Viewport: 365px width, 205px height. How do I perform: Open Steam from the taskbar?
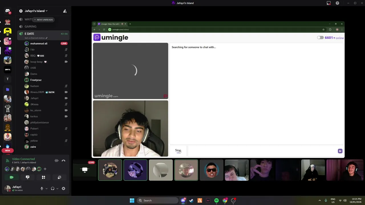[191, 200]
